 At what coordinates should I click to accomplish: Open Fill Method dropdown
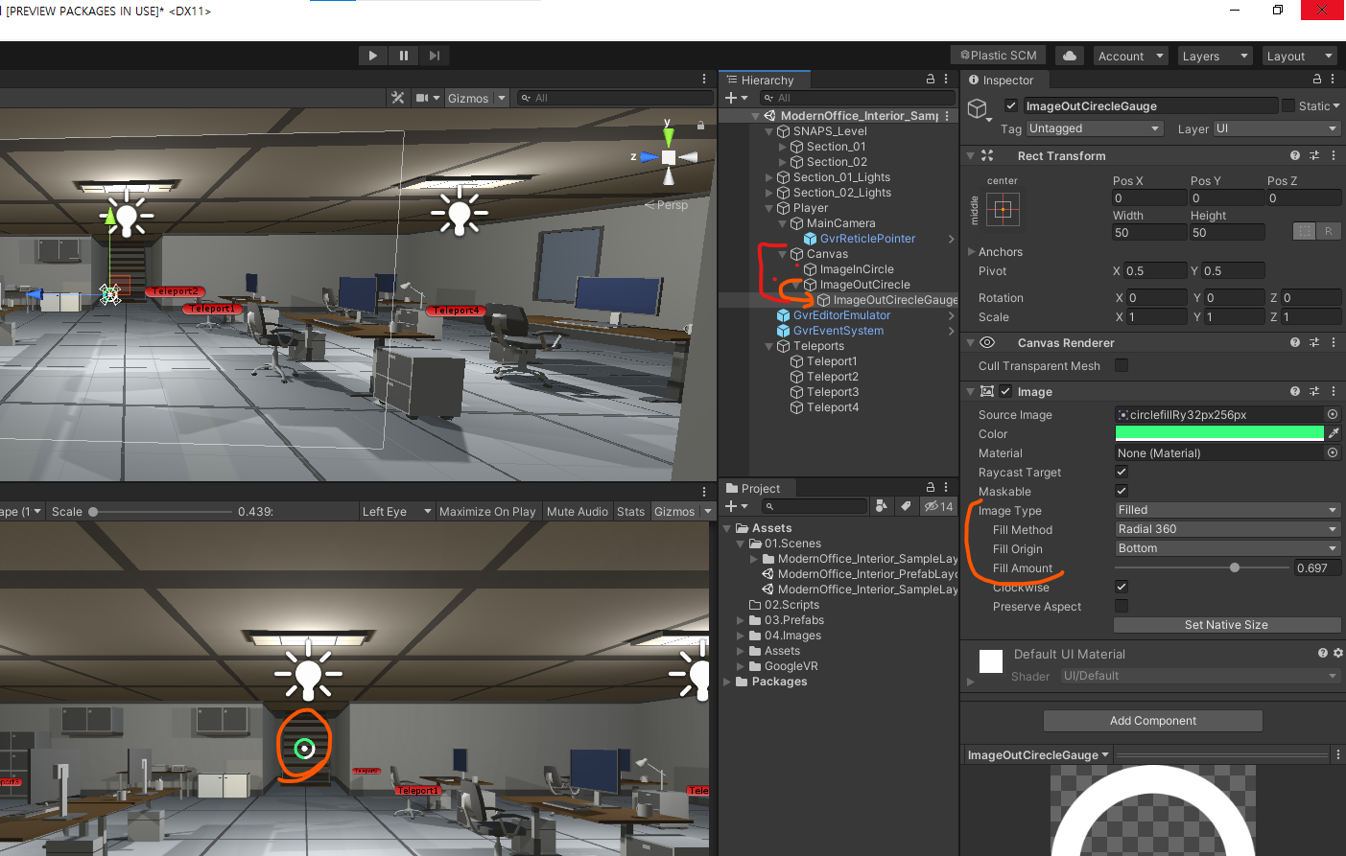click(x=1227, y=529)
